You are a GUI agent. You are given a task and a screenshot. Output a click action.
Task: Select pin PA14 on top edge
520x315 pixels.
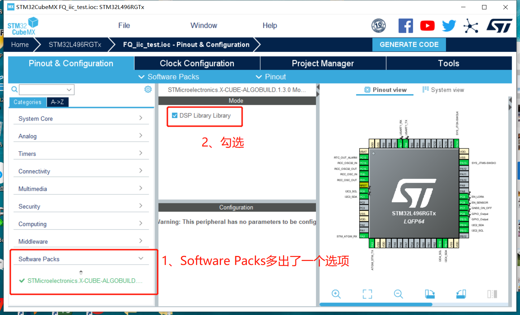(457, 144)
